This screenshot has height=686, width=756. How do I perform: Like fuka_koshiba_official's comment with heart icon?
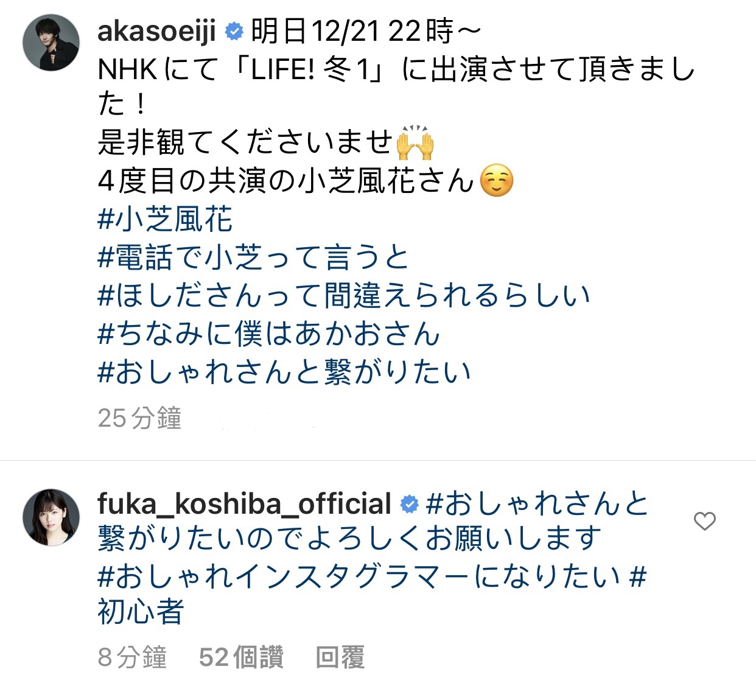704,521
